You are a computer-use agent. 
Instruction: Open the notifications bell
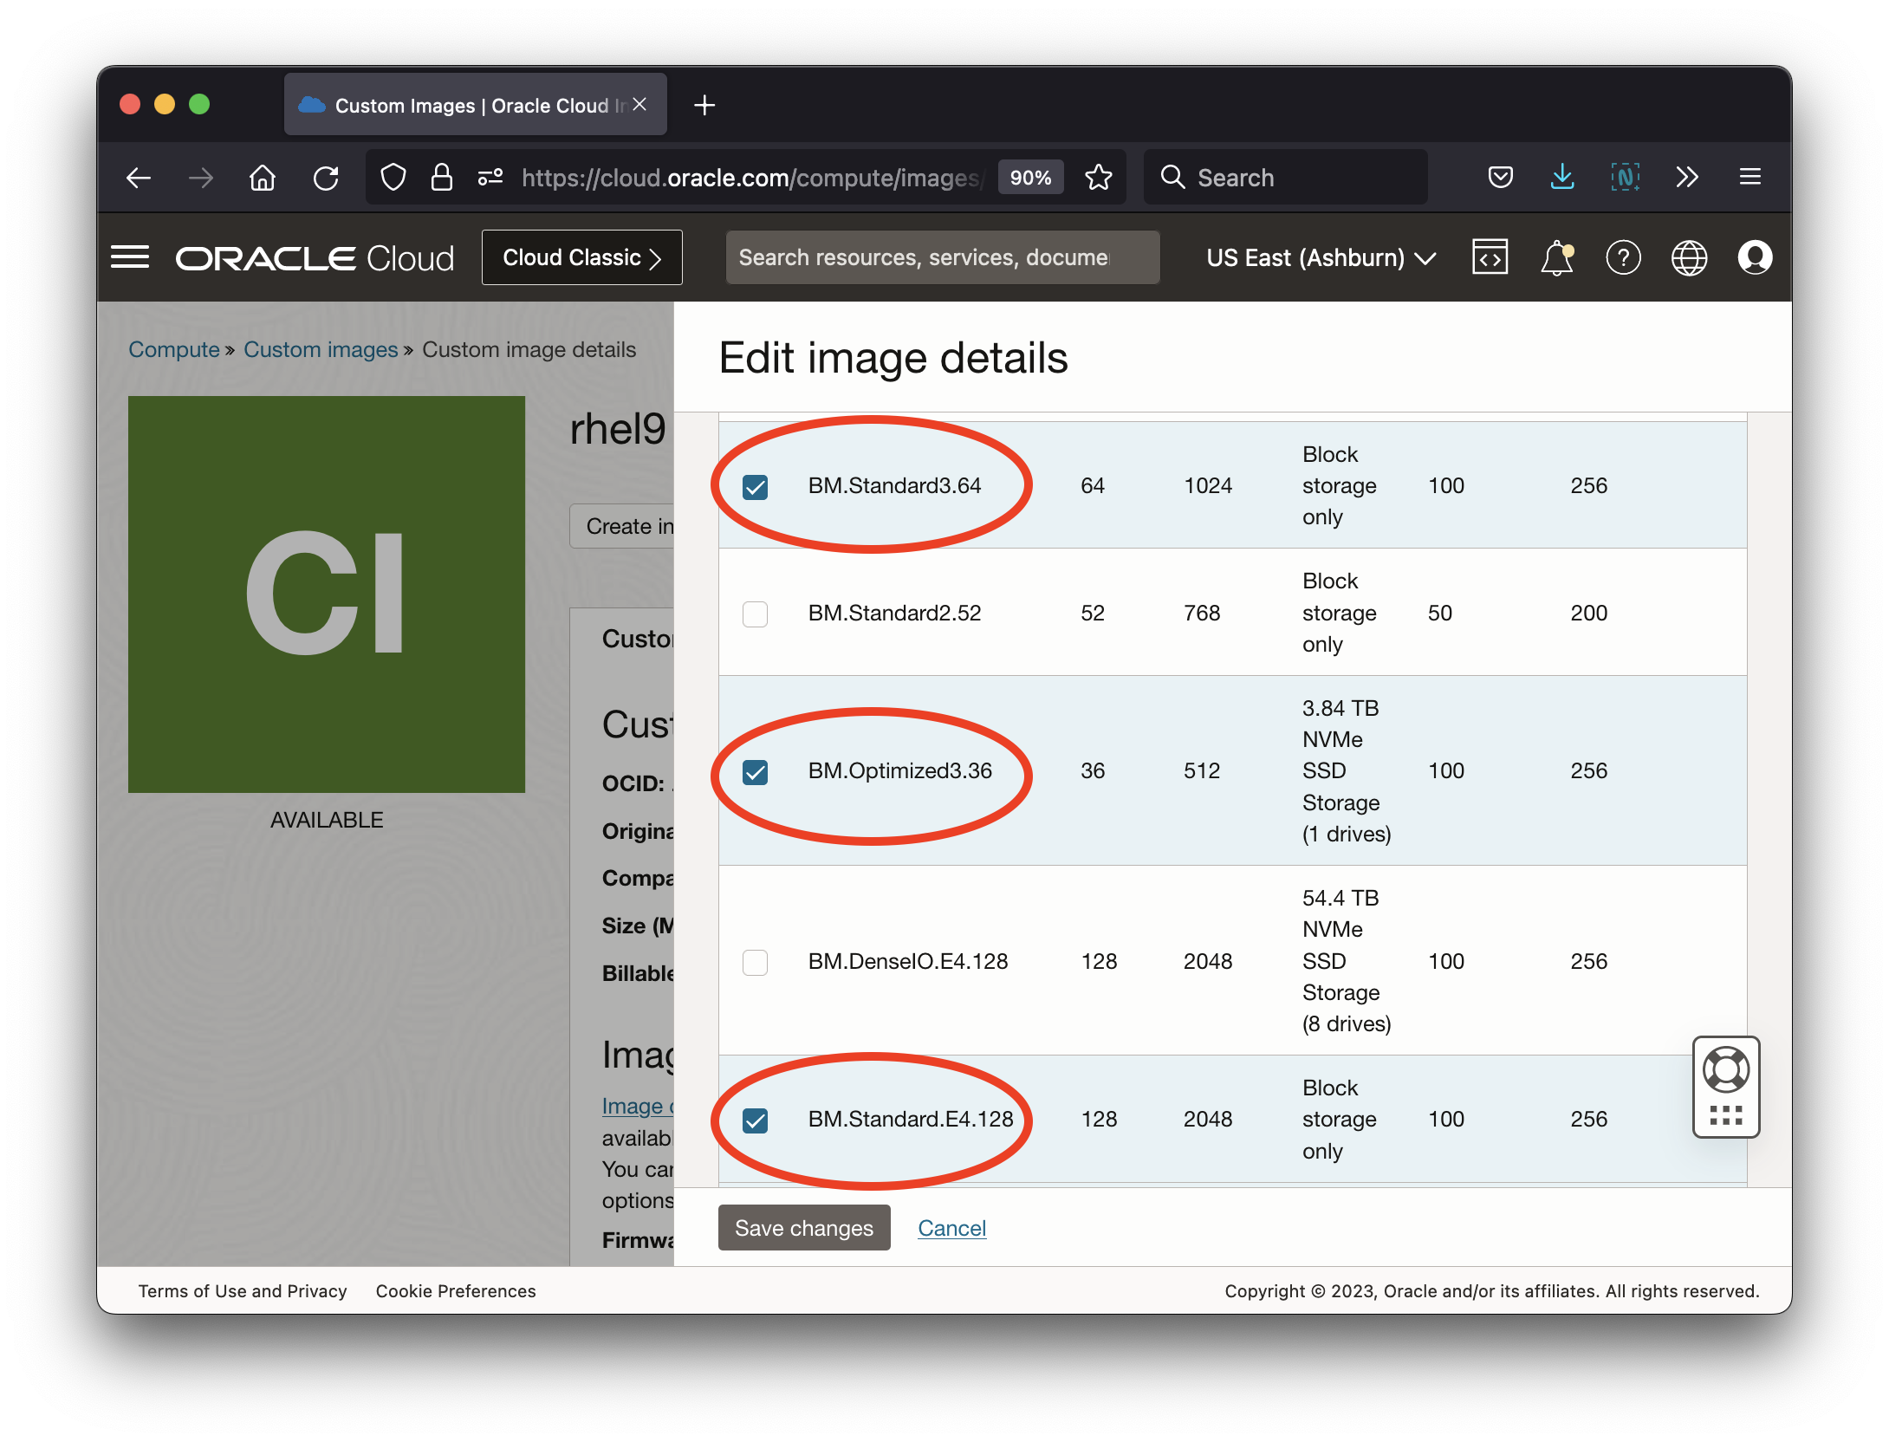coord(1556,257)
